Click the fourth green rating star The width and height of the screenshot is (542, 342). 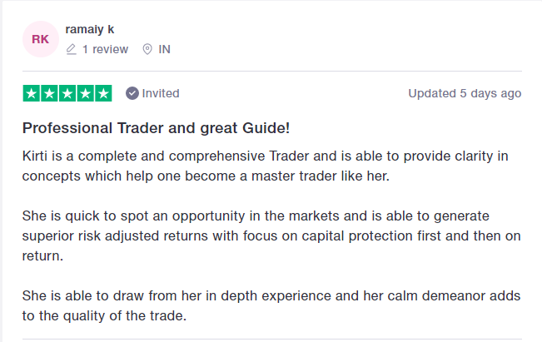point(85,93)
